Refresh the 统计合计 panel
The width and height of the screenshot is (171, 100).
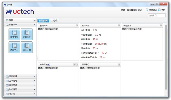click(119, 25)
